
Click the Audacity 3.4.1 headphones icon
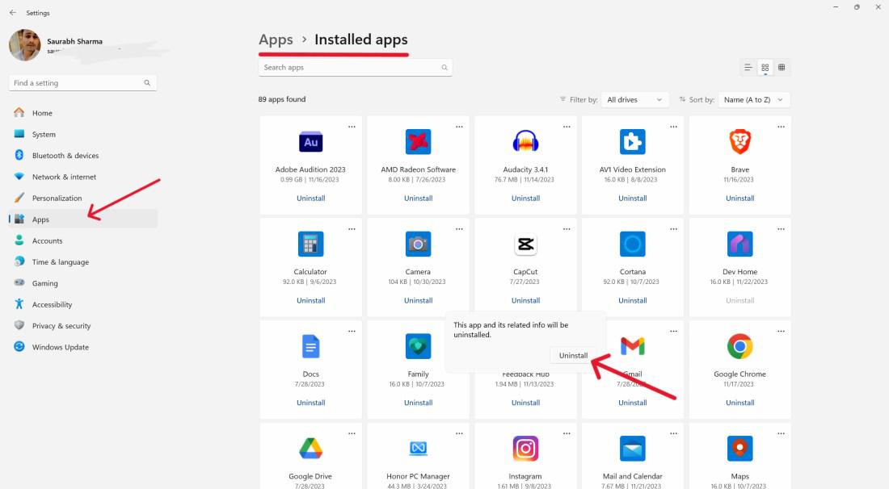point(525,141)
